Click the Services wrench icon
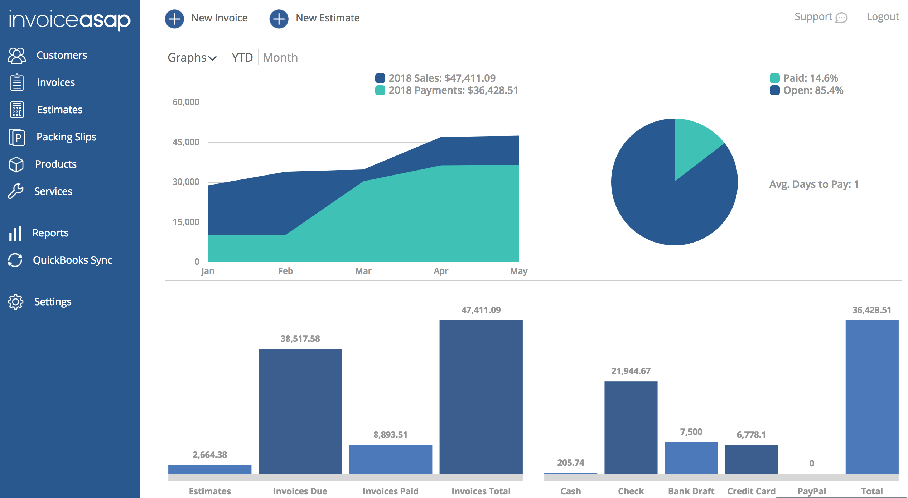This screenshot has width=908, height=498. [16, 191]
